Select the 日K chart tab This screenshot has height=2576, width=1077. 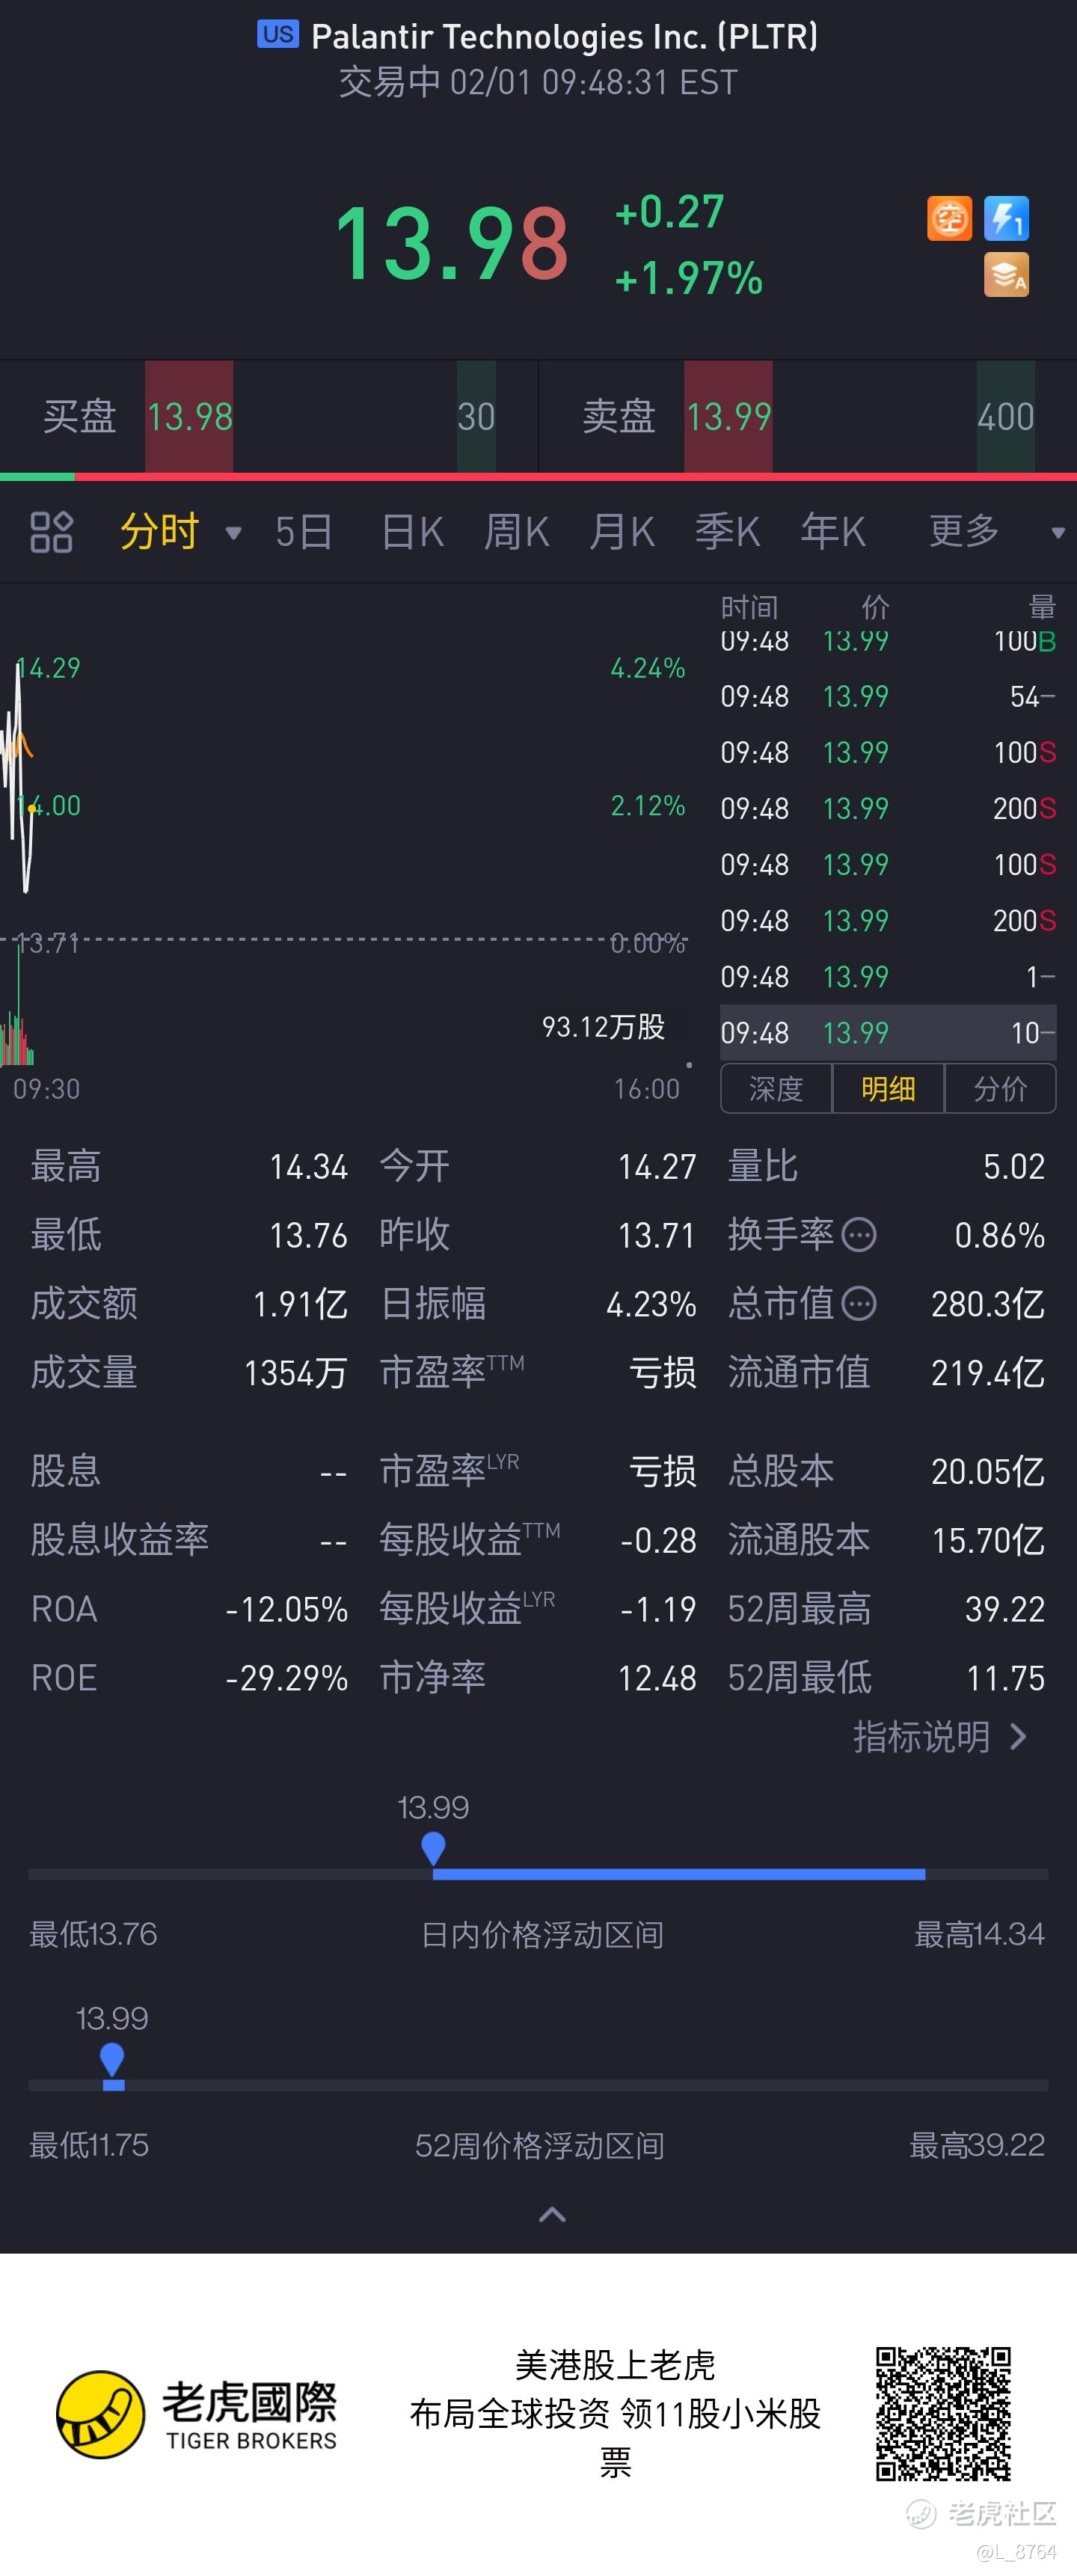(412, 532)
